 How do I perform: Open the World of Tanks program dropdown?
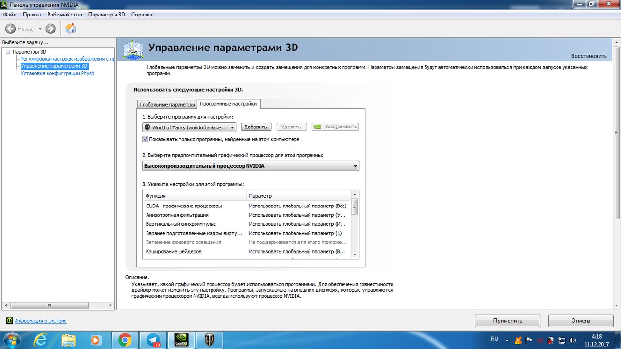click(189, 127)
